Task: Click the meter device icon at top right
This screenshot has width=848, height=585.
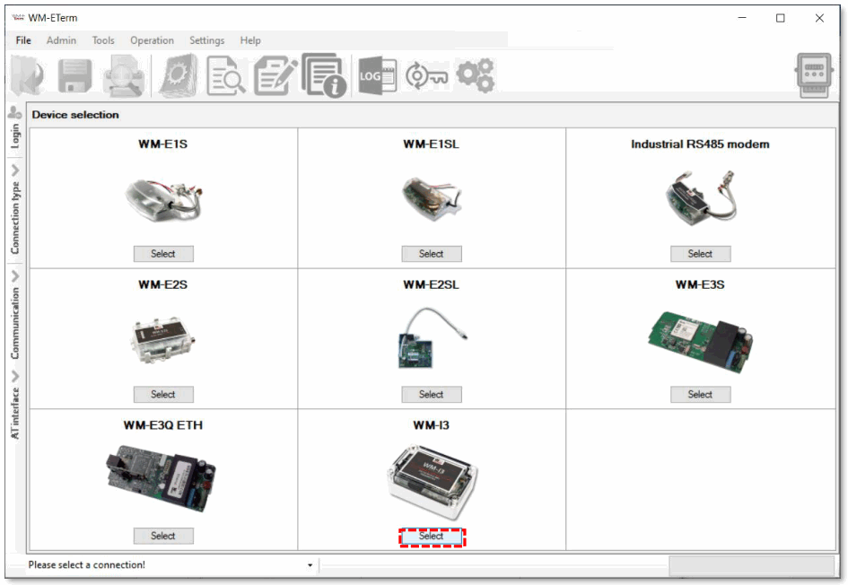Action: point(813,75)
